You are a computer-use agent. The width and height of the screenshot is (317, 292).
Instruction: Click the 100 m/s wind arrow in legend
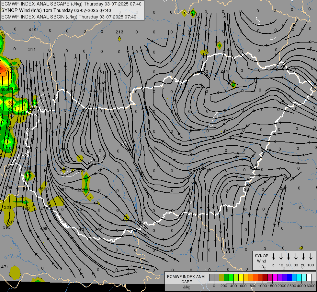coord(311,256)
